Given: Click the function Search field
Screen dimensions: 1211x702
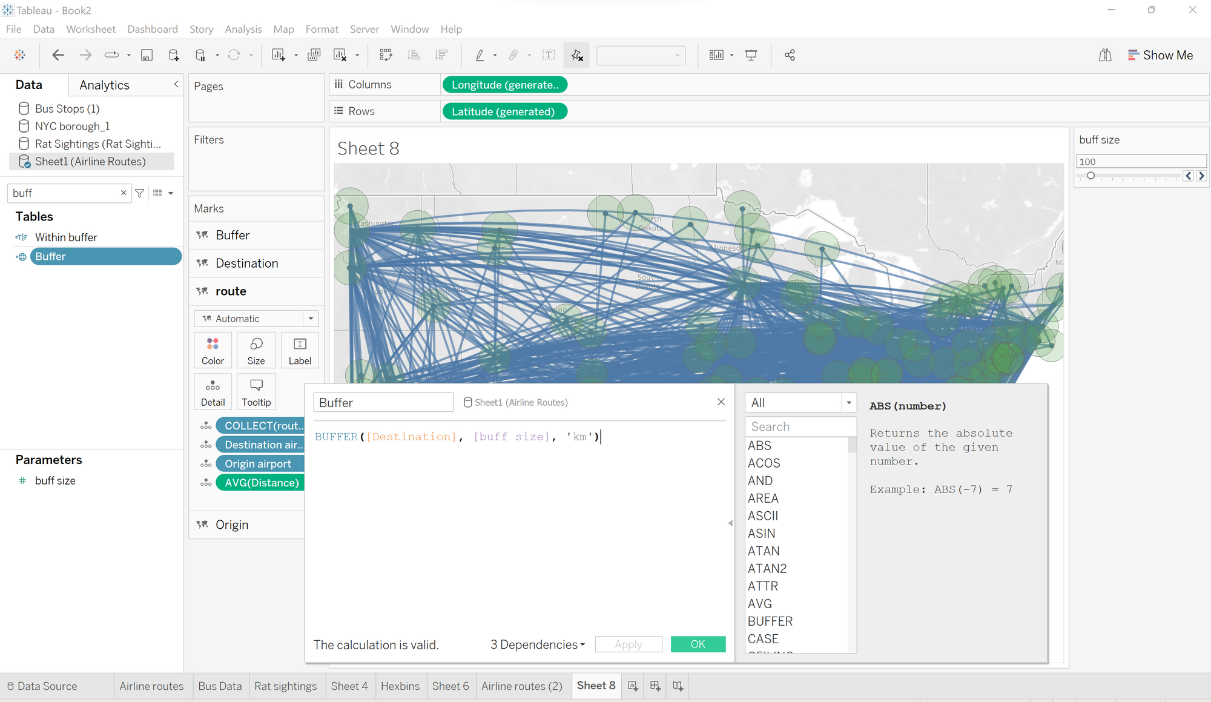Looking at the screenshot, I should tap(799, 426).
